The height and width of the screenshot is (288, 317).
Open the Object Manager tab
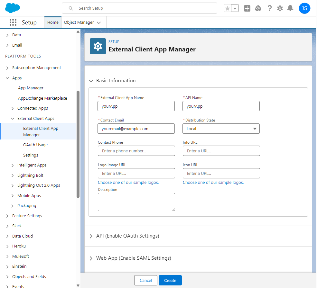(79, 22)
